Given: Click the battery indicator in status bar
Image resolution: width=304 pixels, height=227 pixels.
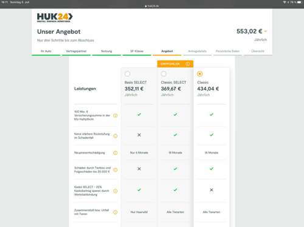Looking at the screenshot, I should coord(299,2).
